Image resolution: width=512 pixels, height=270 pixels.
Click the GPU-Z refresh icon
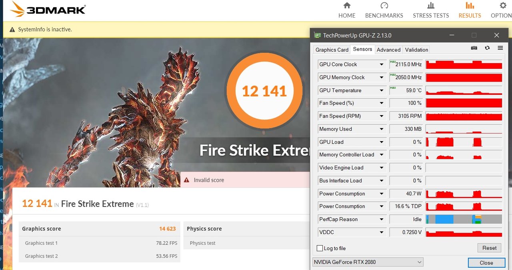click(487, 48)
